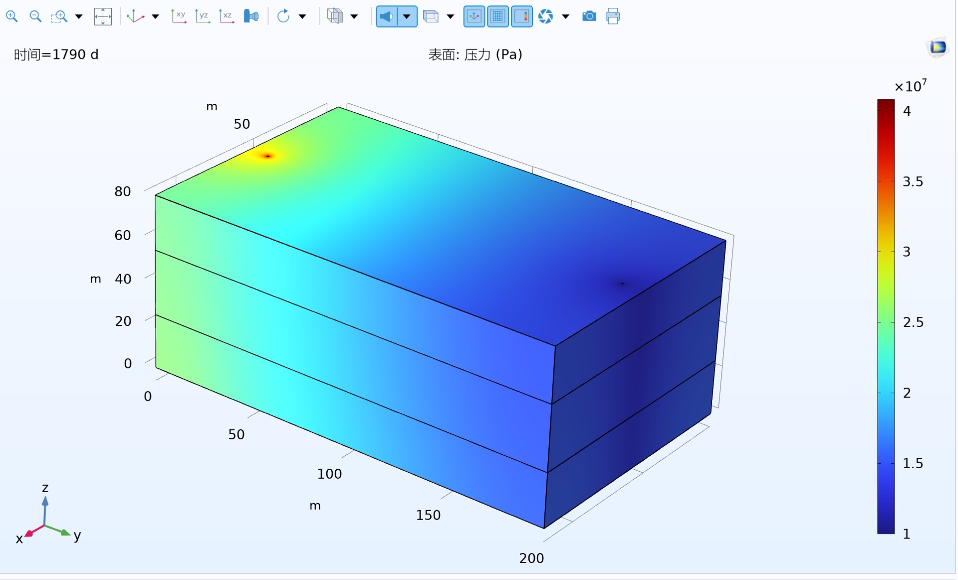Toggle the grid display button
The width and height of the screenshot is (958, 580).
click(498, 16)
